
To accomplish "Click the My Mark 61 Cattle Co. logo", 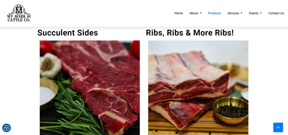I will click(19, 13).
